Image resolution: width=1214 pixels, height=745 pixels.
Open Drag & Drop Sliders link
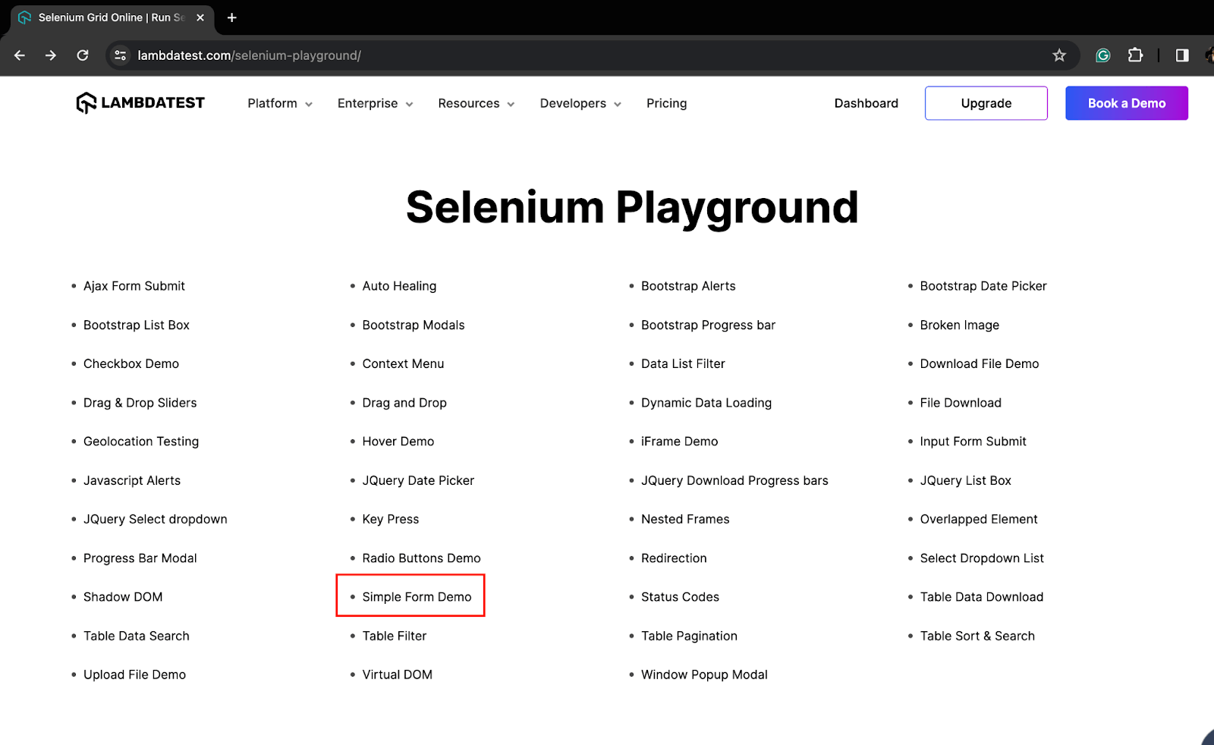[x=140, y=403]
